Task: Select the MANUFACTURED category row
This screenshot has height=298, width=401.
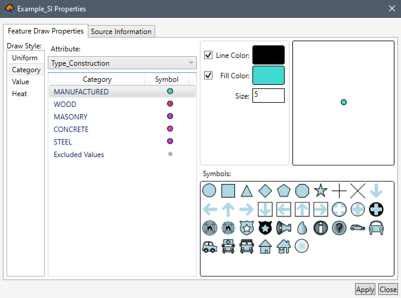Action: coord(122,91)
